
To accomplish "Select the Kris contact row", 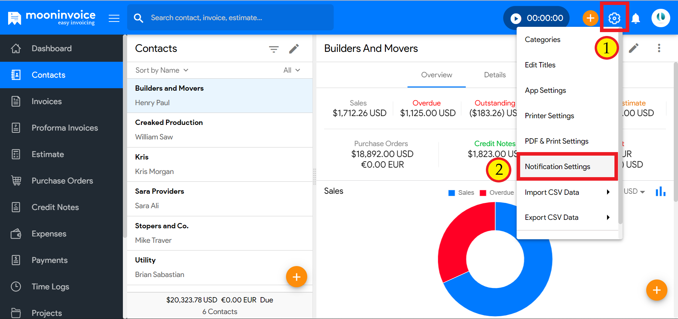I will pyautogui.click(x=220, y=164).
